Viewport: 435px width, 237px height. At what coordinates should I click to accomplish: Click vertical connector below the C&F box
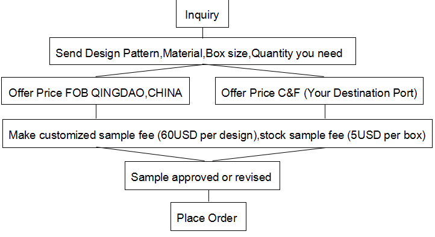coord(325,112)
